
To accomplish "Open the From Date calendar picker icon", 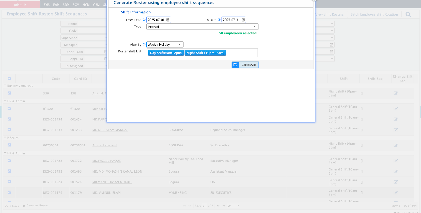I will pyautogui.click(x=168, y=20).
